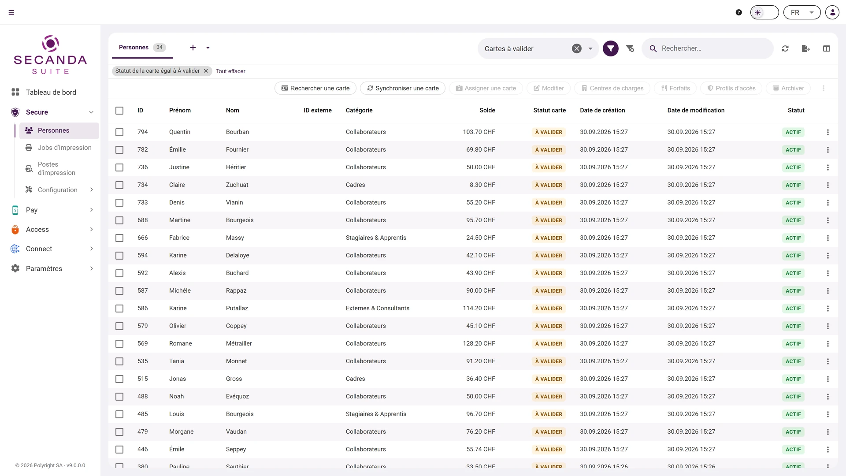
Task: Open the FR language dropdown
Action: point(802,12)
